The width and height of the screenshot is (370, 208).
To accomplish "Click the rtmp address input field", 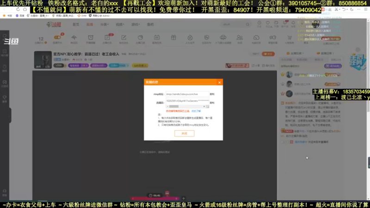I will (187, 94).
